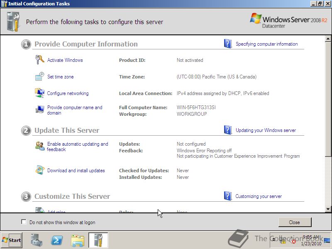Viewport: 332px width, 249px height.
Task: Click the automatic updating and feedback people icon
Action: tap(39, 146)
